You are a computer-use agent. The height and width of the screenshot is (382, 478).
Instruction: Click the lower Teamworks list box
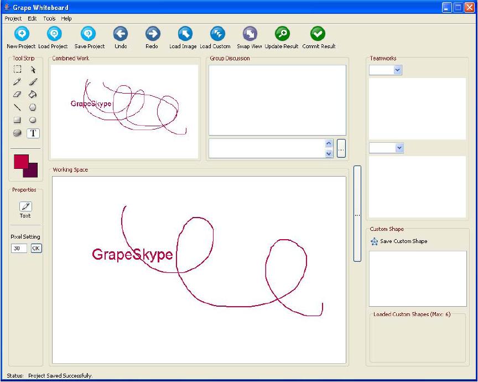click(x=417, y=187)
